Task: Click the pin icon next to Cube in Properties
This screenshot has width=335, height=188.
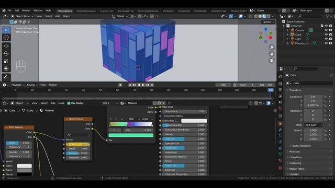Action: pyautogui.click(x=331, y=75)
